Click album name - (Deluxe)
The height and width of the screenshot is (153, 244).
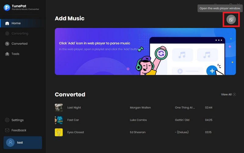[181, 132]
